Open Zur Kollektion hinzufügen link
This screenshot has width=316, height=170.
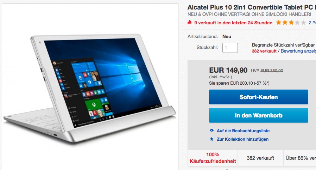[243, 139]
